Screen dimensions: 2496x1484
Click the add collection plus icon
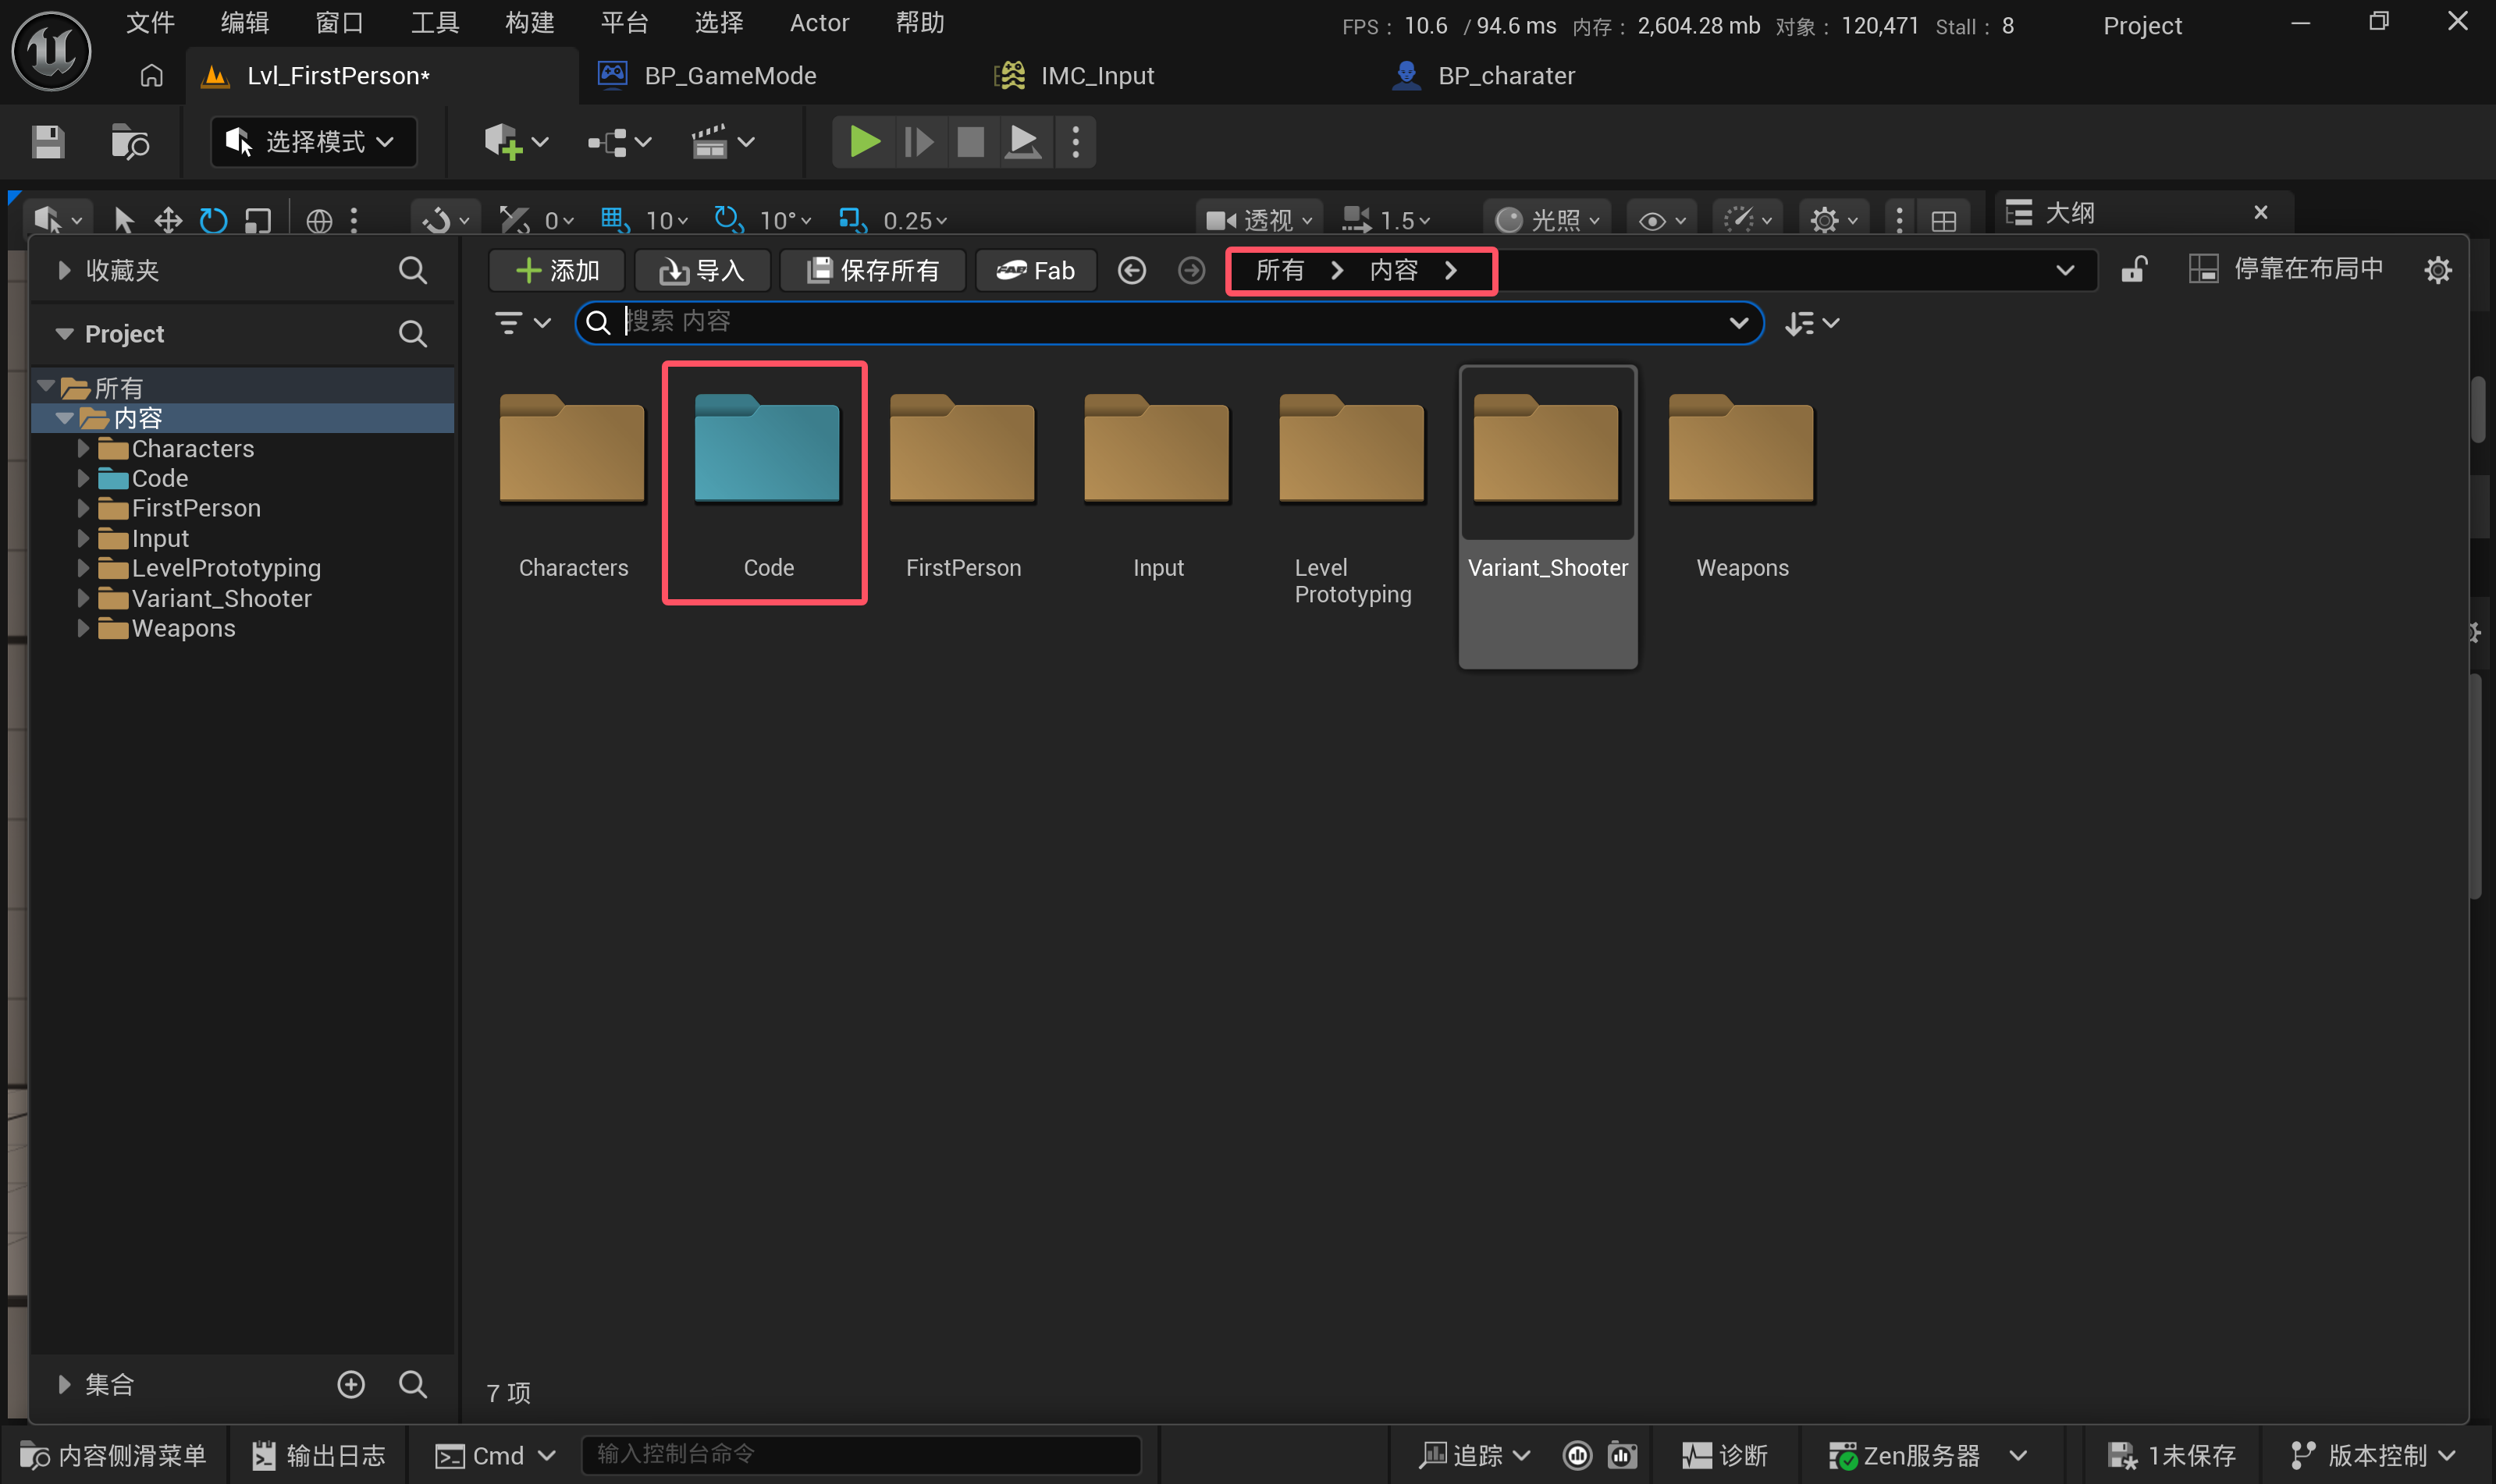(x=351, y=1384)
